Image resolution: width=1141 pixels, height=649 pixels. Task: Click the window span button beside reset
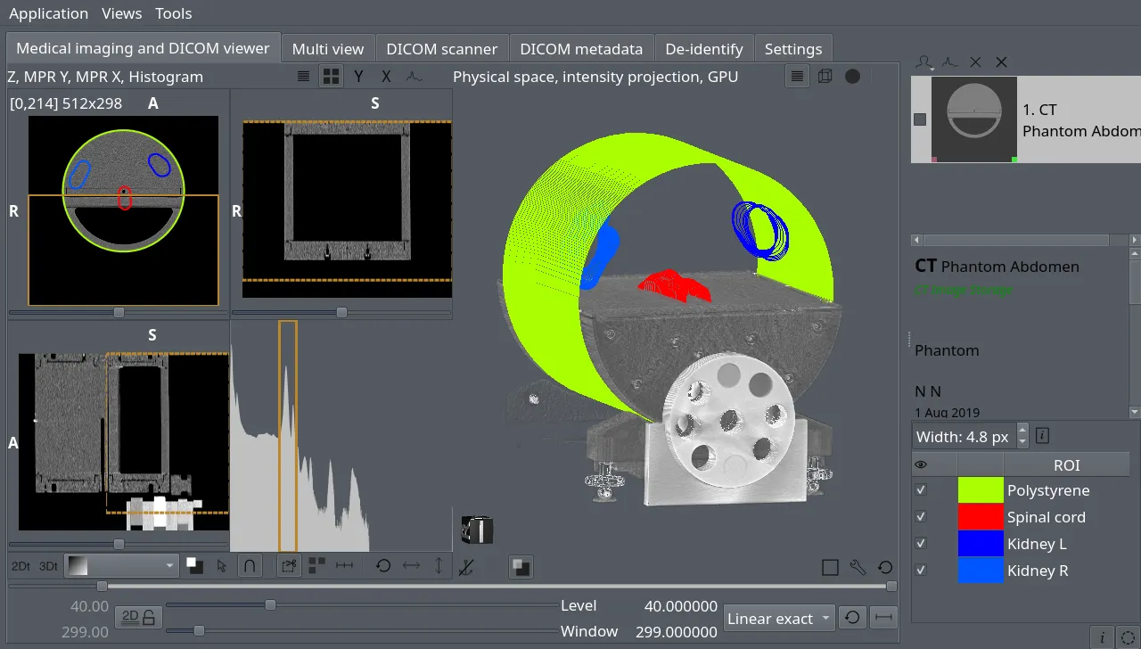click(x=883, y=618)
